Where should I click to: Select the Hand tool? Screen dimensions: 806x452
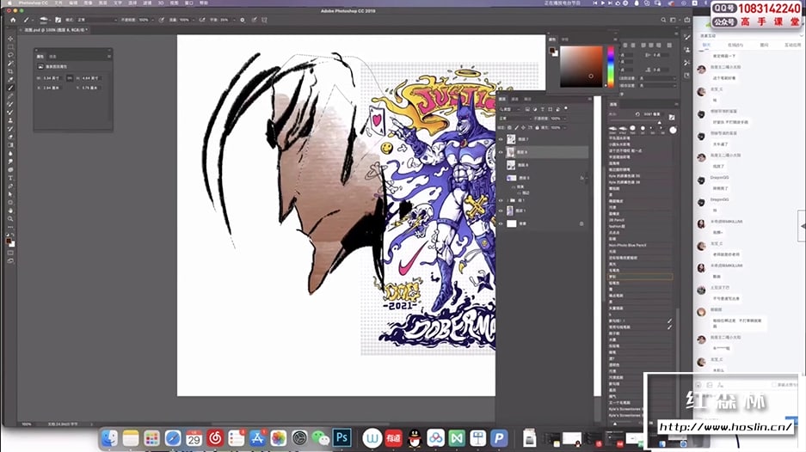click(10, 211)
